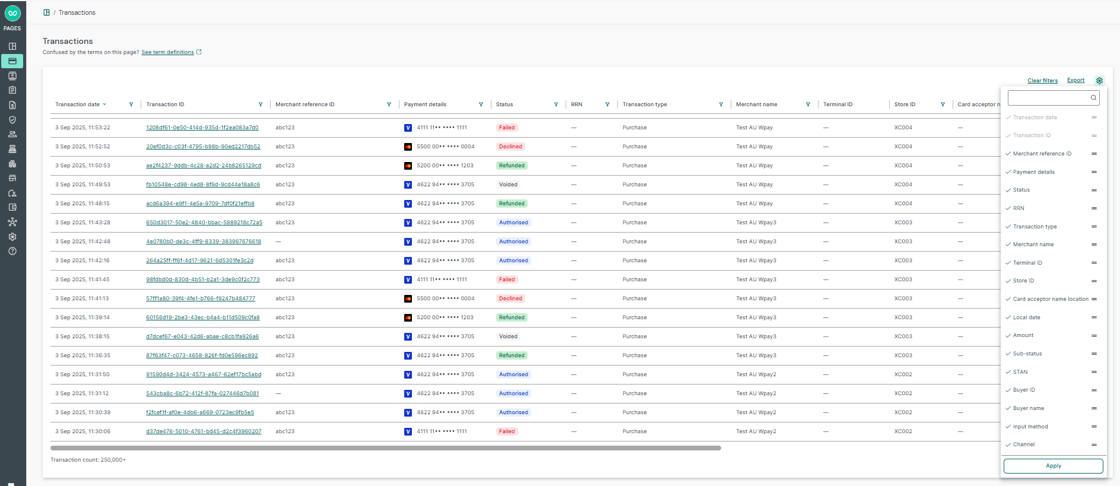Screen dimensions: 1120x486
Task: Uncheck the Buyer name column option
Action: coord(1008,408)
